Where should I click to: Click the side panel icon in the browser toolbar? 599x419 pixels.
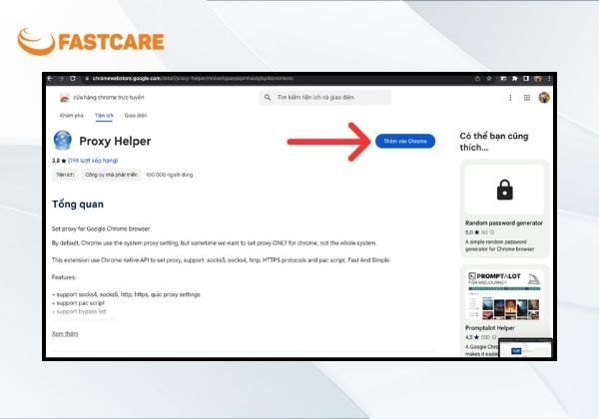click(x=526, y=78)
